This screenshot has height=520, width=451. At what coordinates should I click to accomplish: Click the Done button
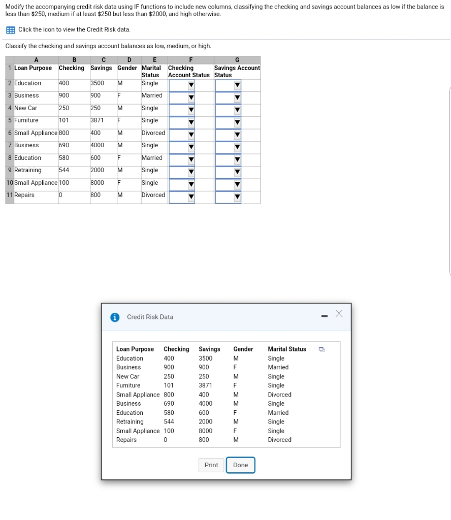240,465
